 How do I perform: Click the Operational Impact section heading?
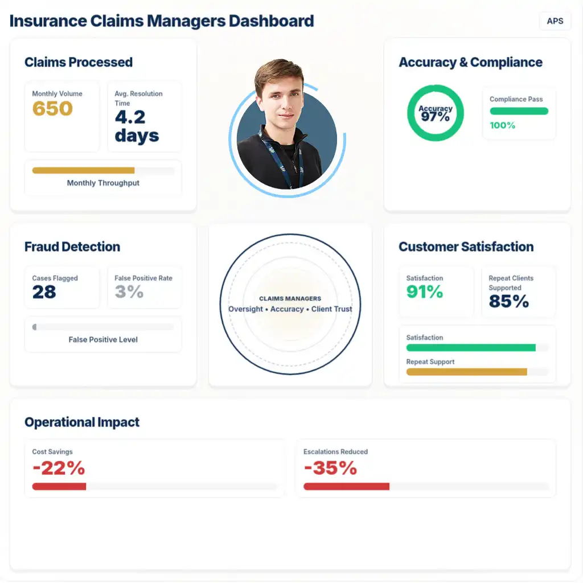click(x=82, y=422)
